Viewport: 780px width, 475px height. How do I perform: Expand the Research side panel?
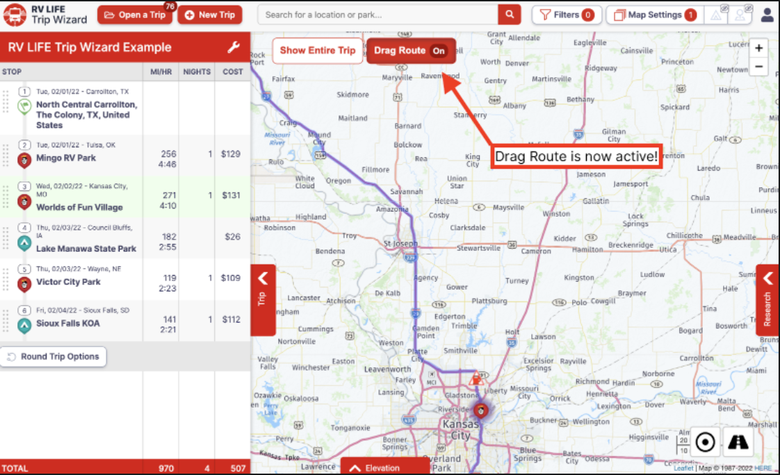[767, 300]
